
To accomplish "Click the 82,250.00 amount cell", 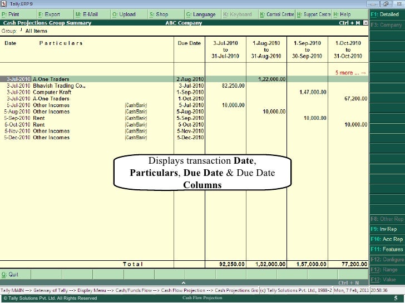I will [x=233, y=85].
